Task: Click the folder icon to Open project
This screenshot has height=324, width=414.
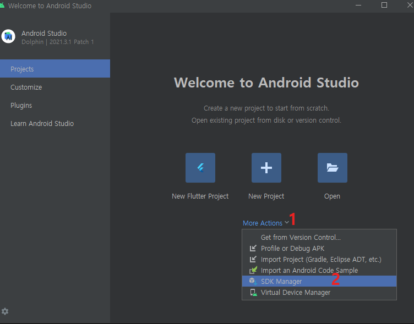Action: tap(333, 168)
